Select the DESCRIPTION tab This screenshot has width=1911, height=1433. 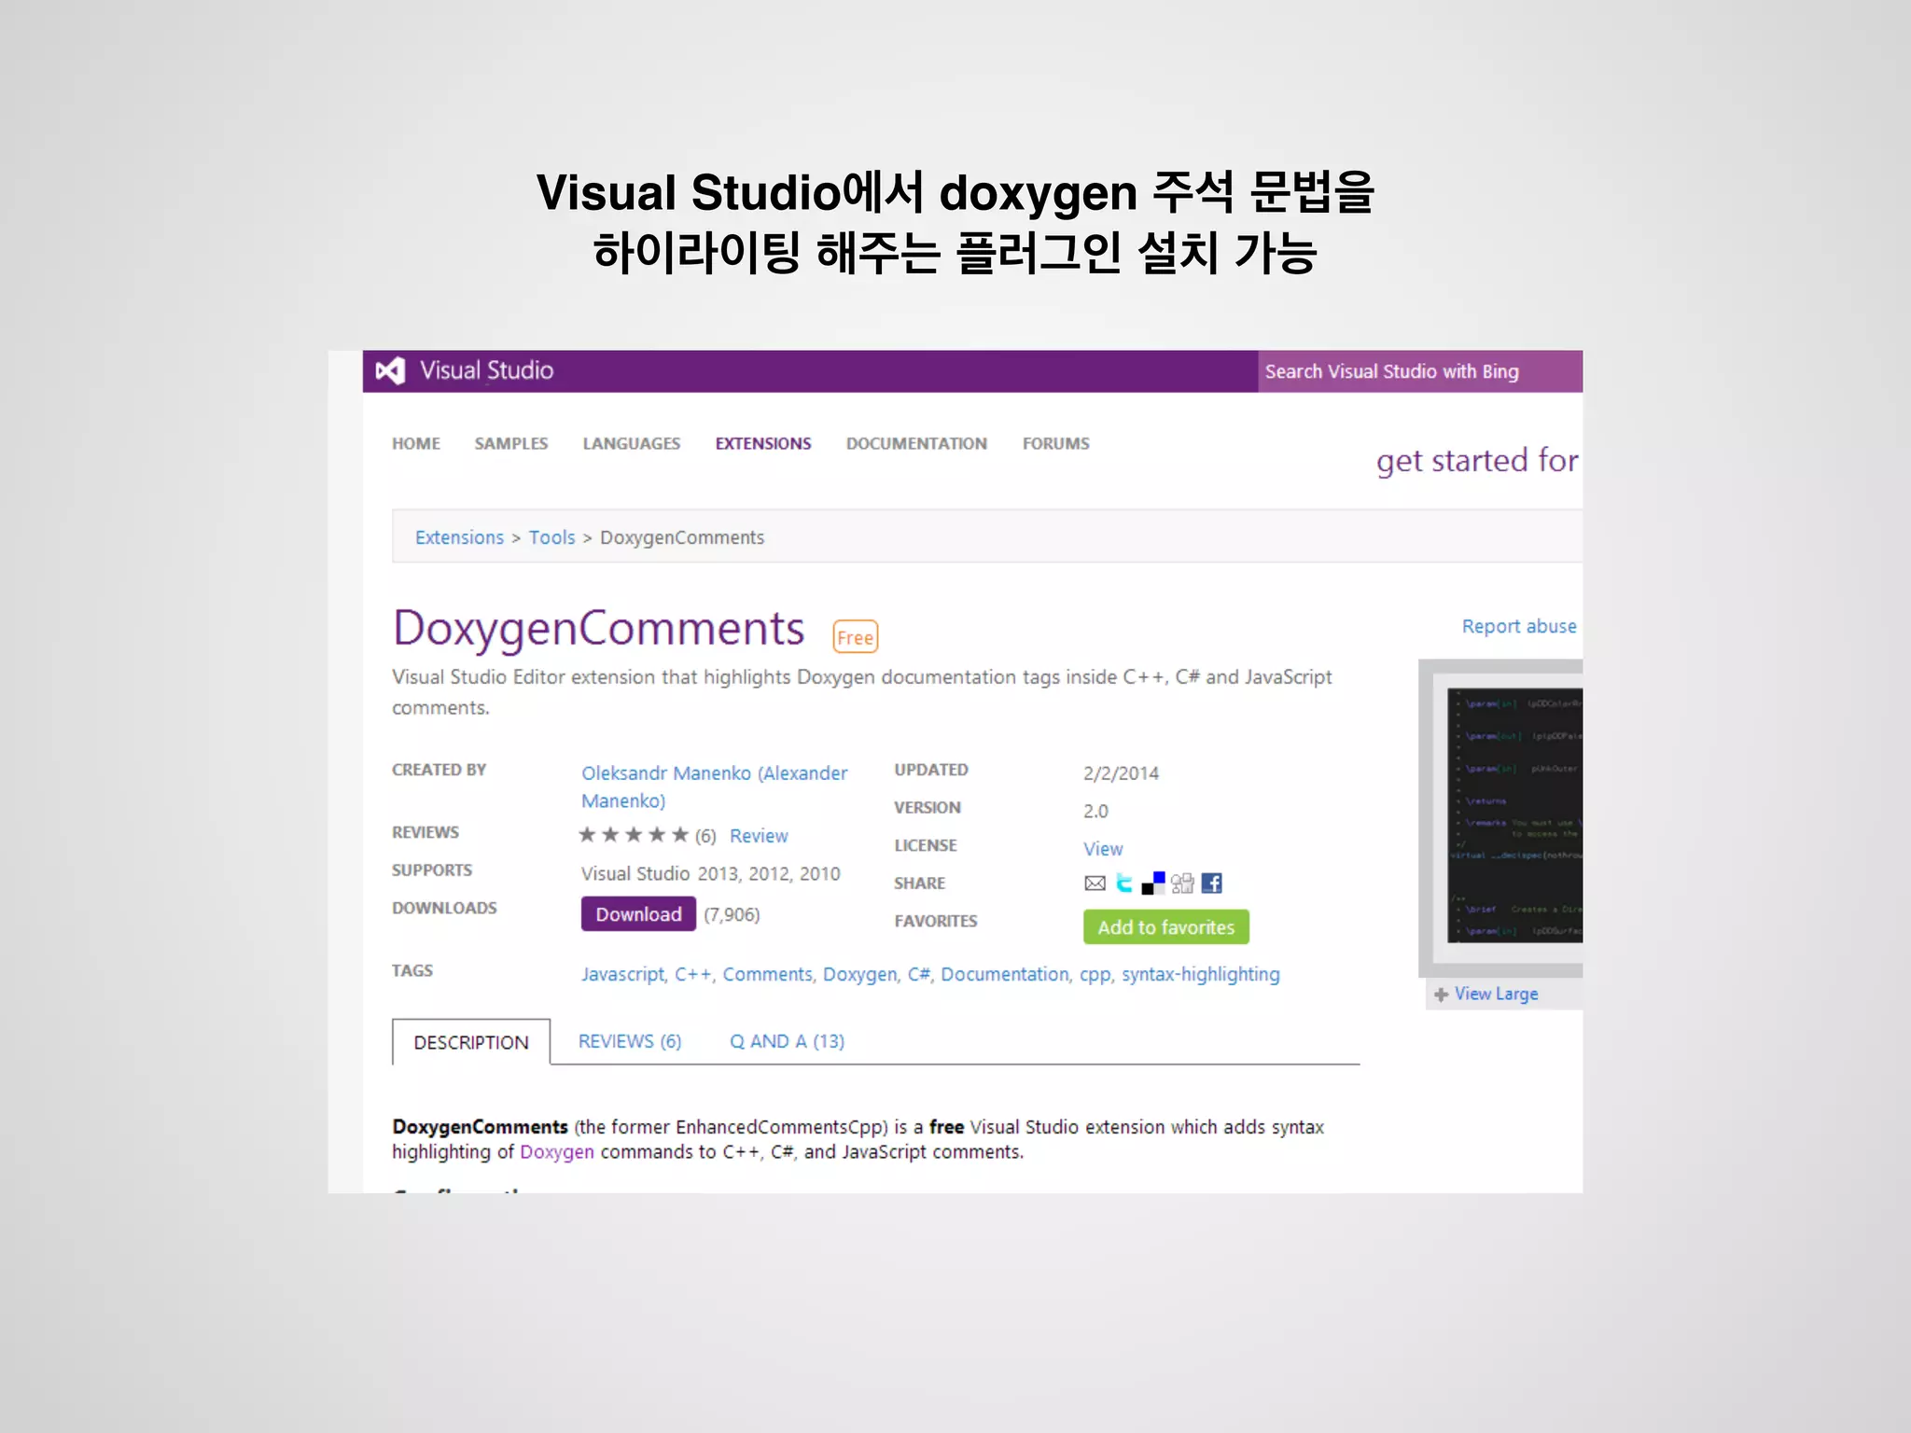point(470,1042)
